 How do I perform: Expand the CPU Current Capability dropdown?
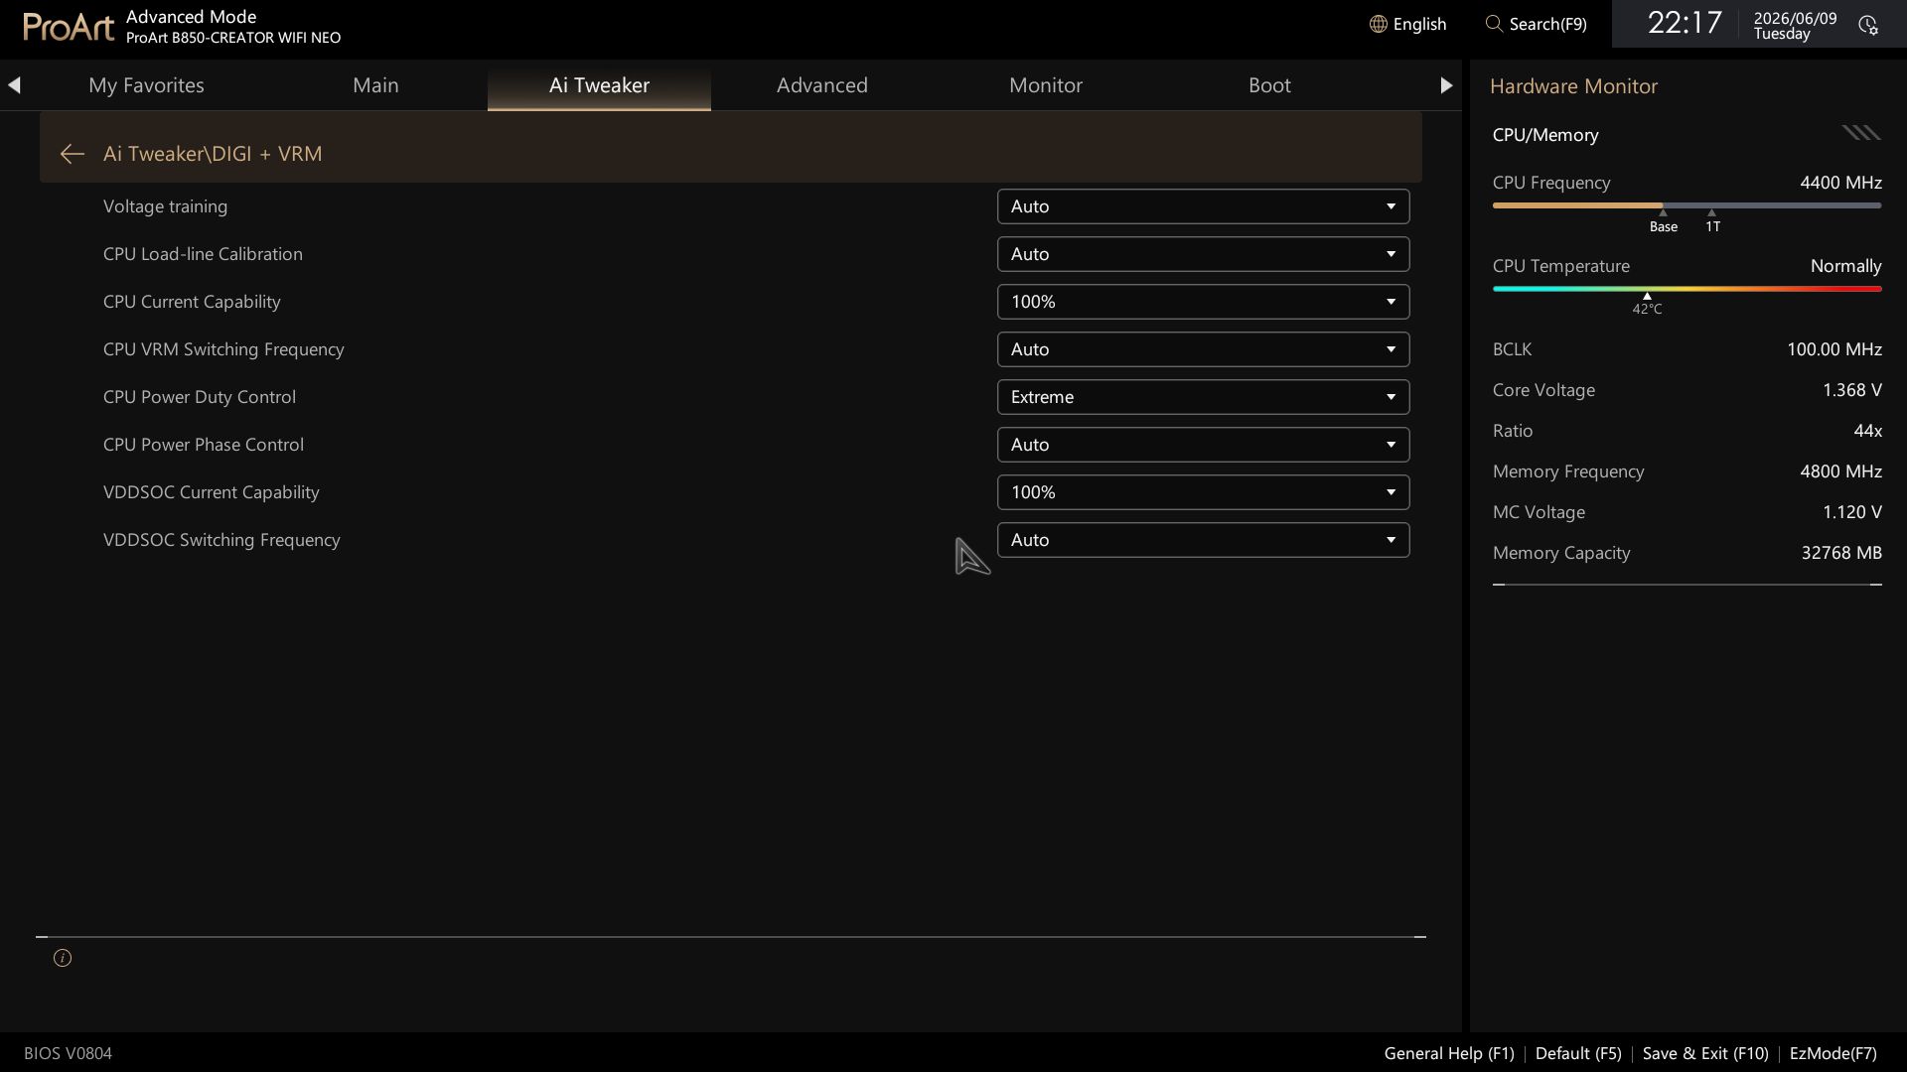pyautogui.click(x=1203, y=302)
